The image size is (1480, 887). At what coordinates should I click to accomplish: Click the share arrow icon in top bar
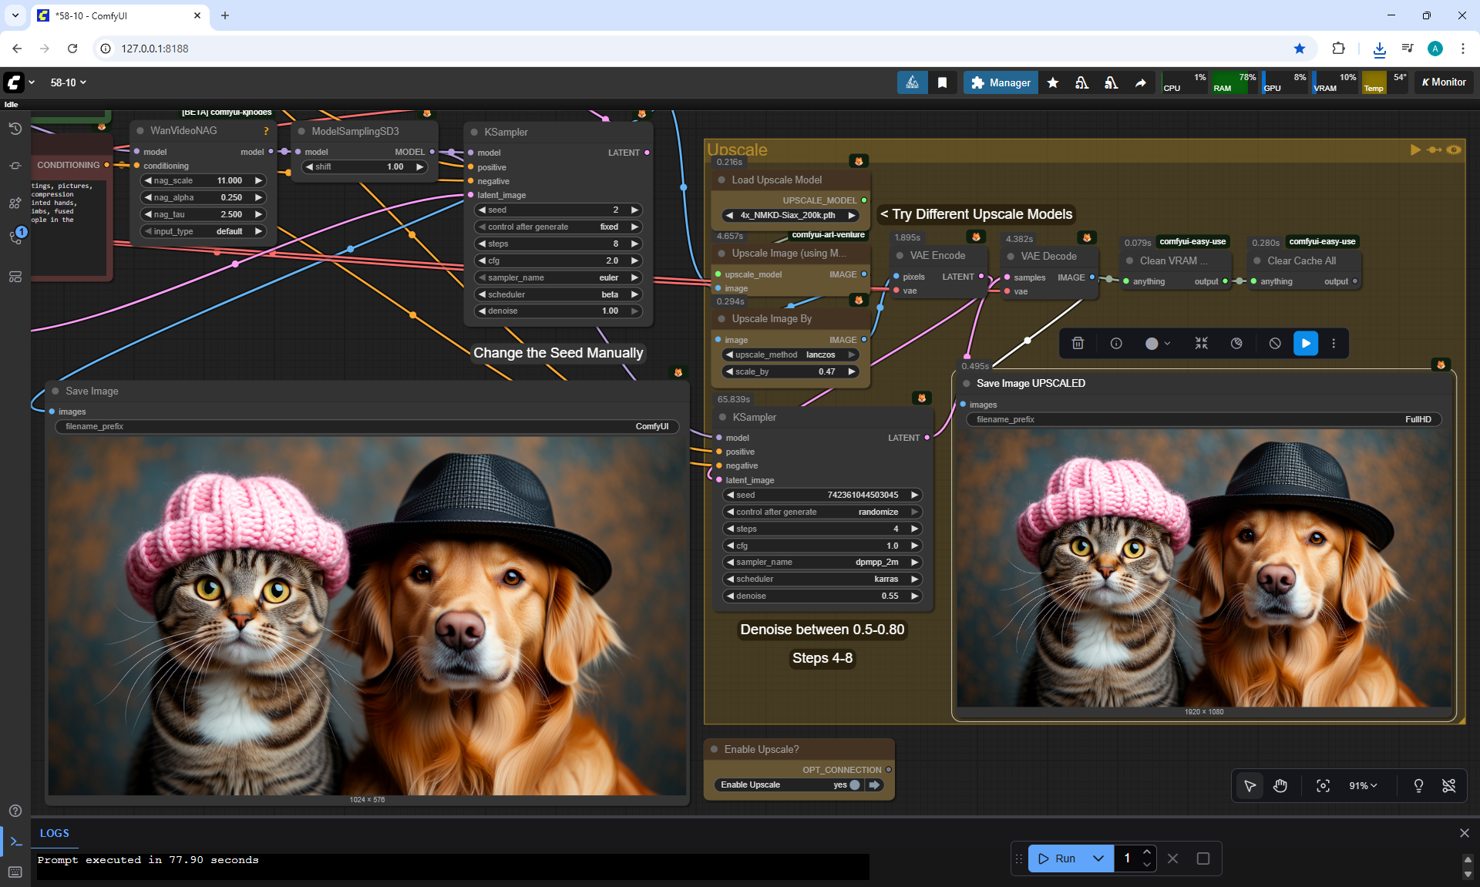click(1140, 82)
